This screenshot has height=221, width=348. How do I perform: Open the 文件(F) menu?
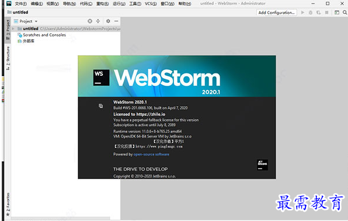(20, 3)
